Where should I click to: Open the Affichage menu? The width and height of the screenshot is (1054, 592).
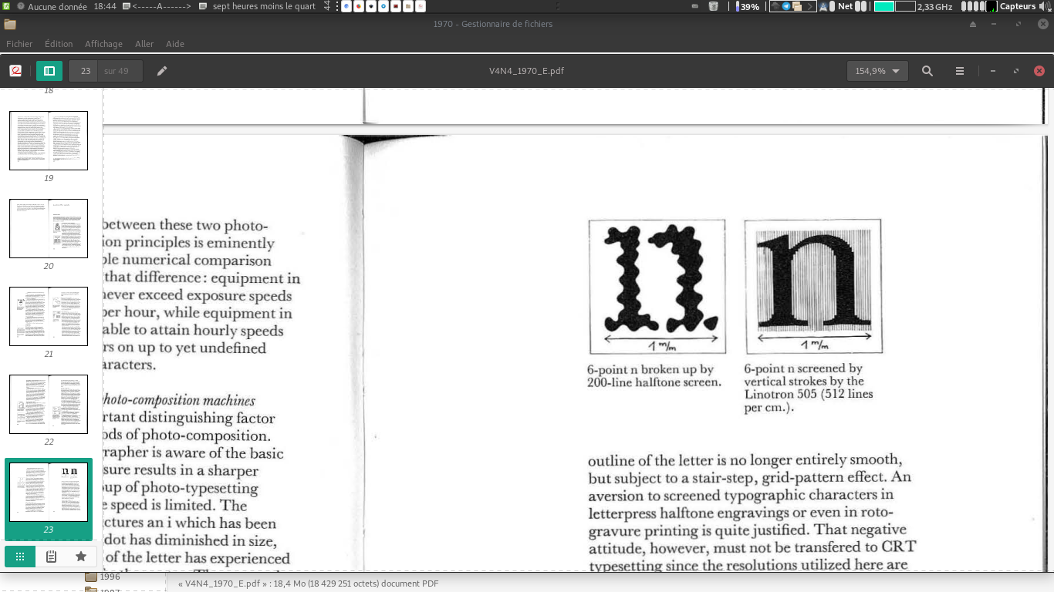pyautogui.click(x=103, y=44)
